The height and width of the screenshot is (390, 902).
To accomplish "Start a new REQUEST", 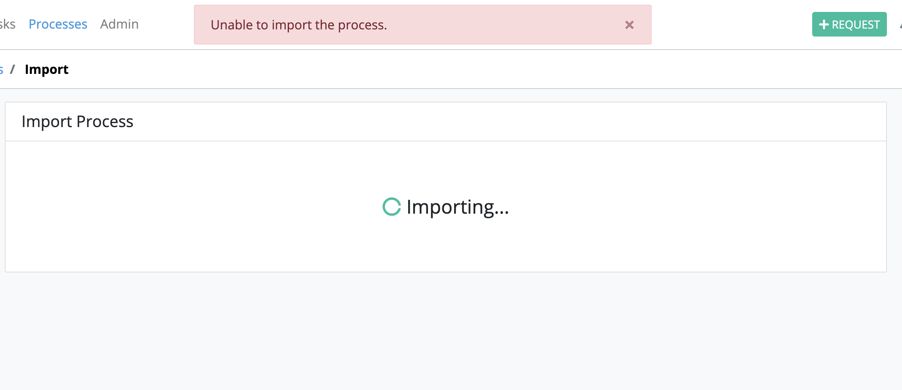I will click(x=849, y=24).
